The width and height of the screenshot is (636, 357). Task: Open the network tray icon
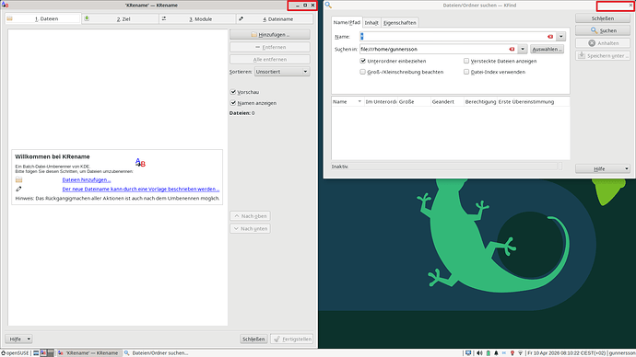[521, 353]
